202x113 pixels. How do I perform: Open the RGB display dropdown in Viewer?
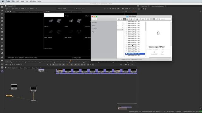click(24, 8)
